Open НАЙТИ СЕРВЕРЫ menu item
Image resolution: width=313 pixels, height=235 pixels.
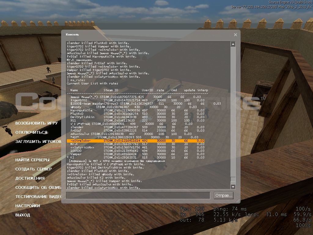32,160
